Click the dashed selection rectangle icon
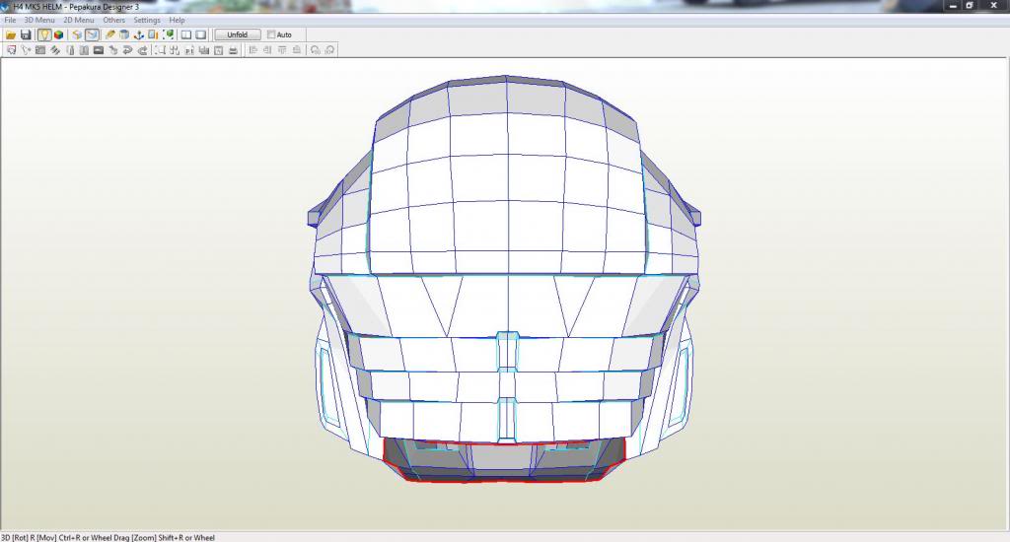Viewport: 1010px width, 542px height. 160,50
